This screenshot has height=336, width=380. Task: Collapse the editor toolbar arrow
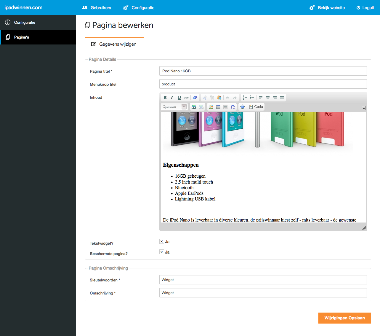364,108
